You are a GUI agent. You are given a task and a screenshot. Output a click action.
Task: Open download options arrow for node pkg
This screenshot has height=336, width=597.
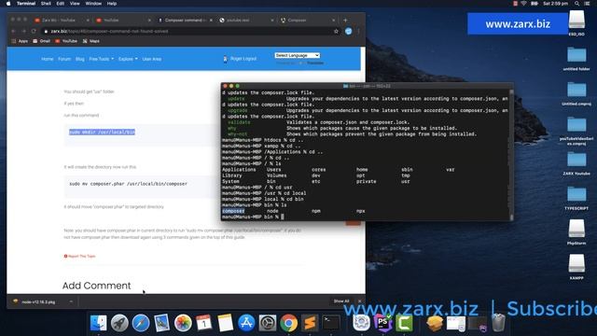click(x=71, y=301)
